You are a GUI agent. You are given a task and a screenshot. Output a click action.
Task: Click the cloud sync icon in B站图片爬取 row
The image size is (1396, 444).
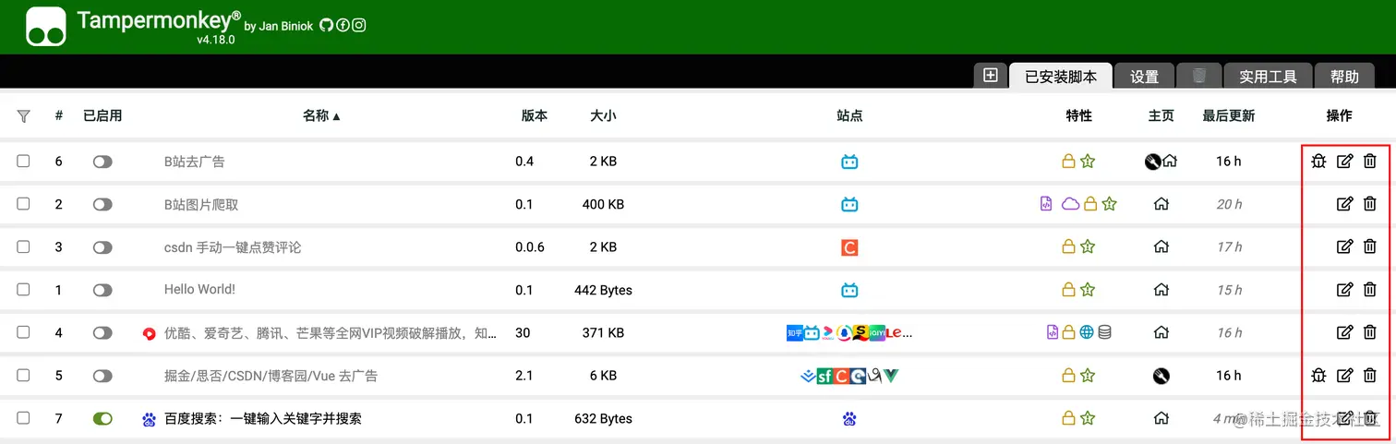pyautogui.click(x=1070, y=204)
